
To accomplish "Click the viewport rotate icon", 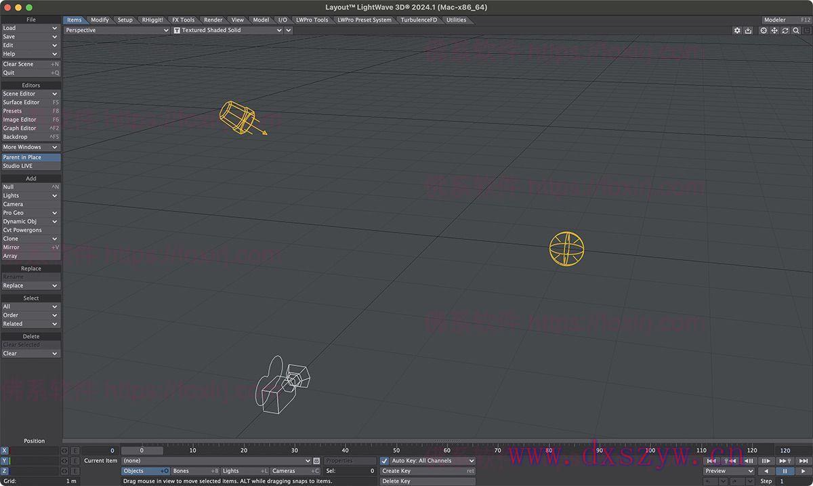I will point(785,31).
